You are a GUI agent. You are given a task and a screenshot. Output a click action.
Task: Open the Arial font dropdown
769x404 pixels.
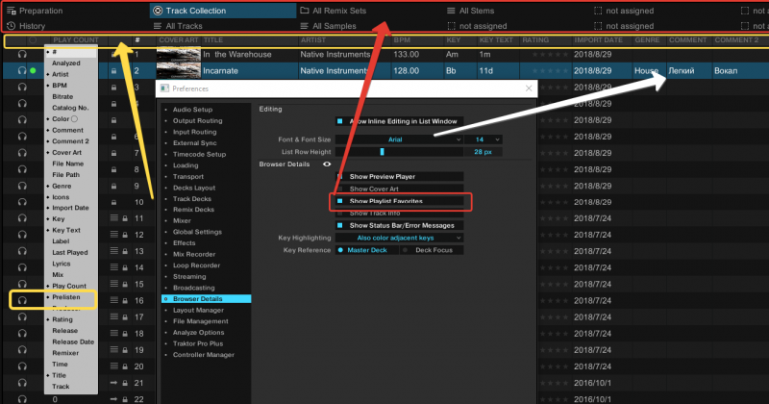click(399, 139)
